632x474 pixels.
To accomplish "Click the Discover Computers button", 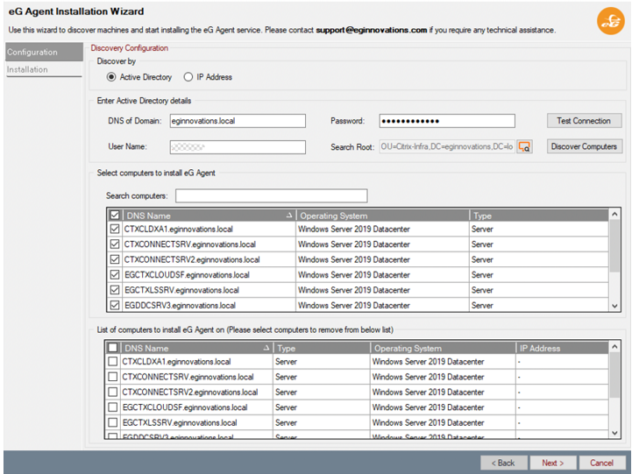I will pos(584,146).
